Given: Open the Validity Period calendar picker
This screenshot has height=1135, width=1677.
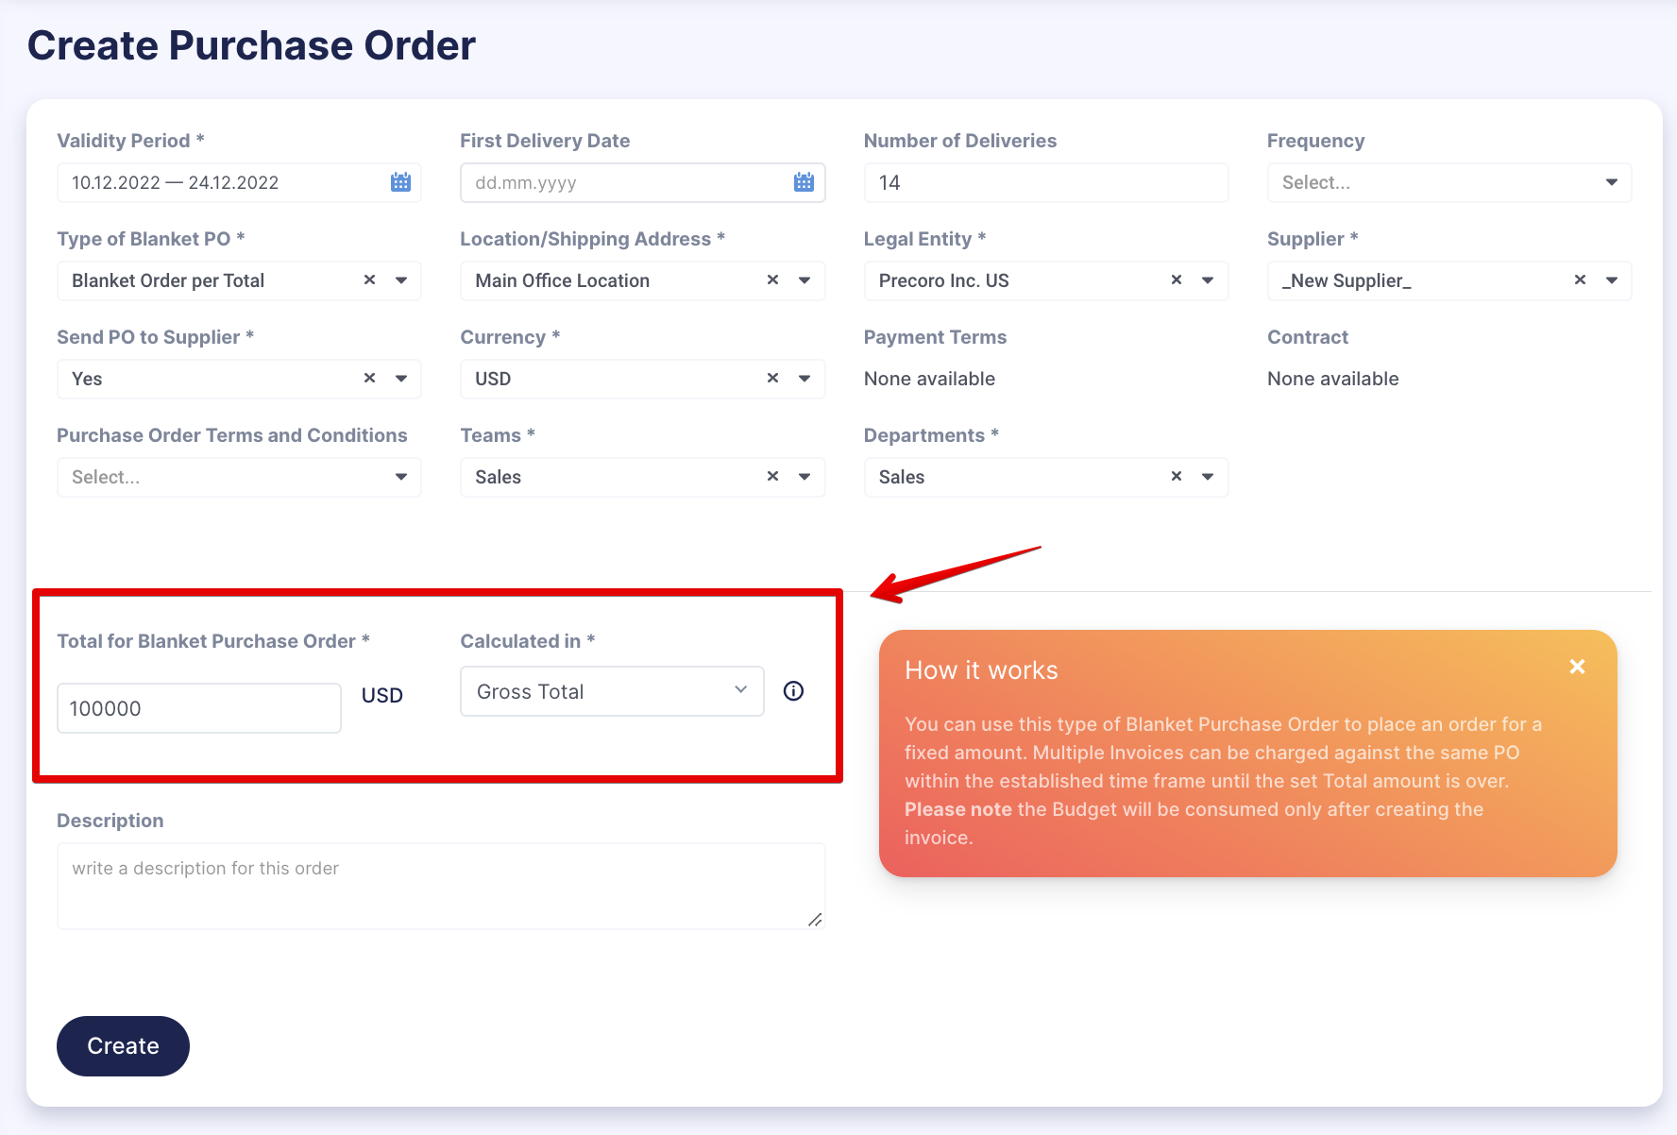Looking at the screenshot, I should click(400, 182).
